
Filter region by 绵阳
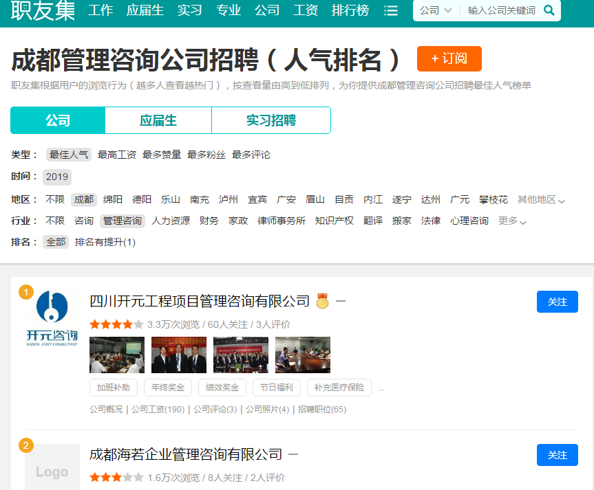(113, 200)
